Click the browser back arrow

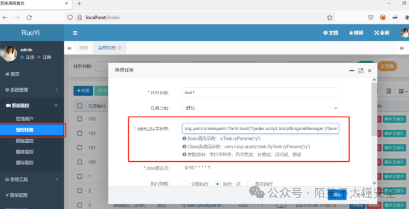[5, 18]
